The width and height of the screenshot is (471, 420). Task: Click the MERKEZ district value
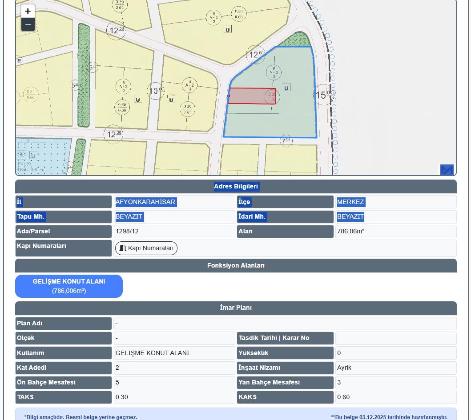coord(350,202)
